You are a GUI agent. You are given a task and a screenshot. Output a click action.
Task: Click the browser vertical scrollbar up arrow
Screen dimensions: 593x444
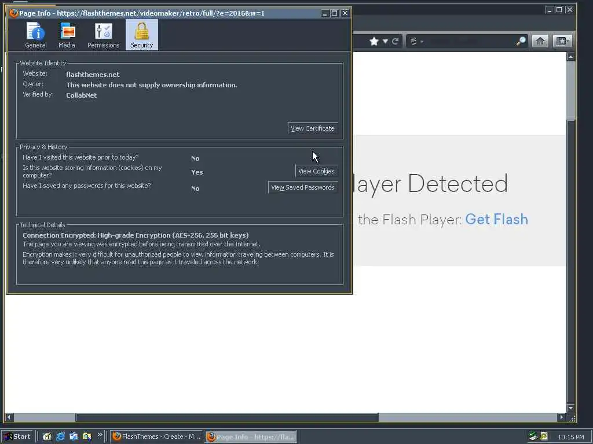pyautogui.click(x=570, y=57)
